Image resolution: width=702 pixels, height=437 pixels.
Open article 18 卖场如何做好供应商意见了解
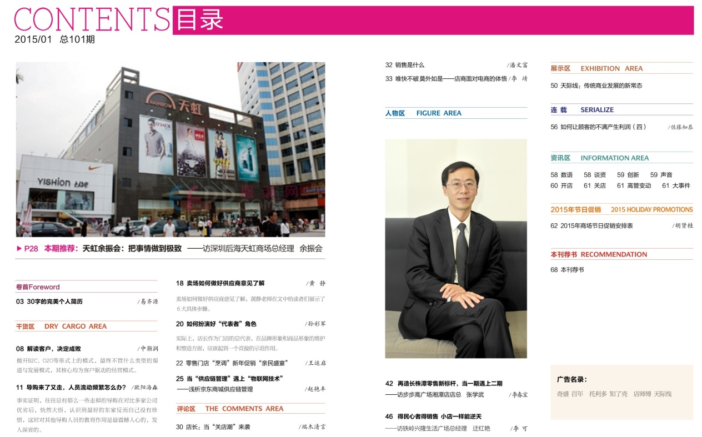point(220,283)
